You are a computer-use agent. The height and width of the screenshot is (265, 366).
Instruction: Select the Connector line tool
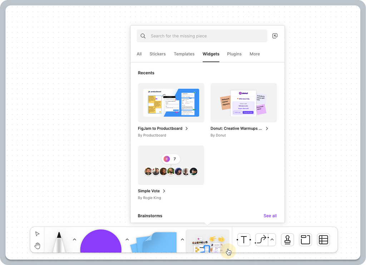(x=262, y=240)
